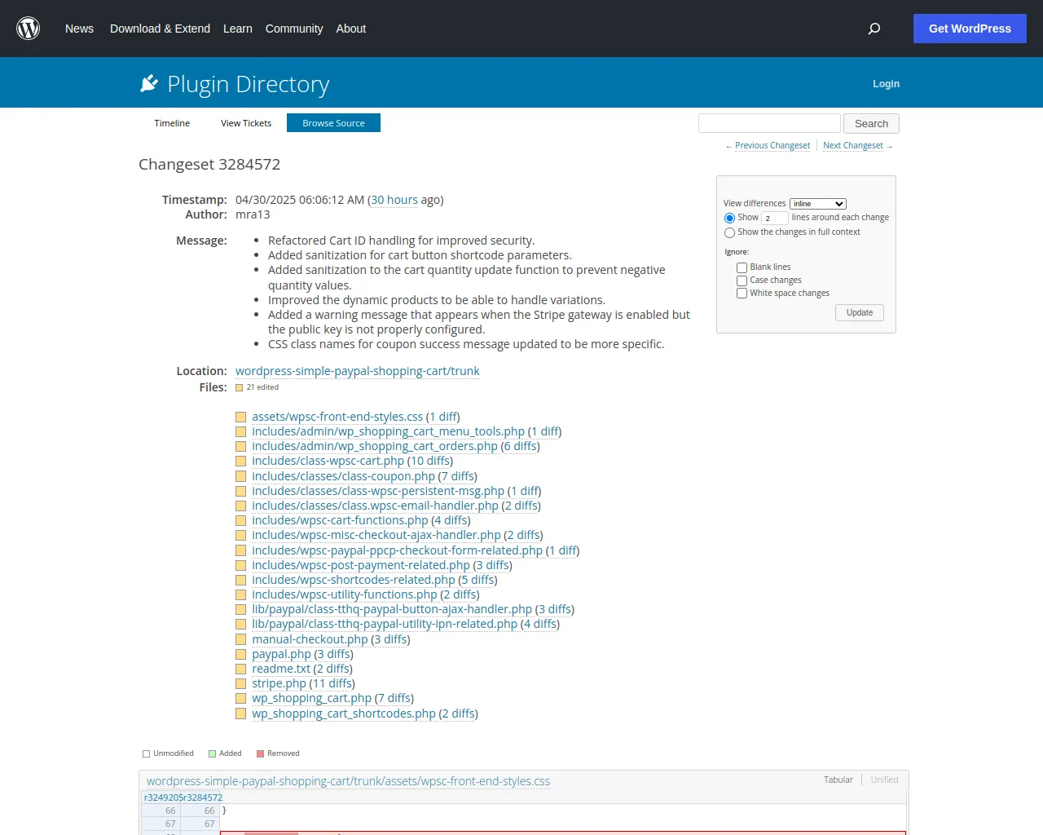Viewport: 1043px width, 835px height.
Task: Click file icon beside class.wpsc-email-handler.php
Action: click(240, 506)
